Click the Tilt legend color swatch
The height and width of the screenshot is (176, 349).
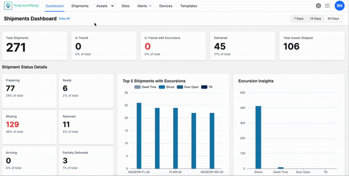pos(205,87)
